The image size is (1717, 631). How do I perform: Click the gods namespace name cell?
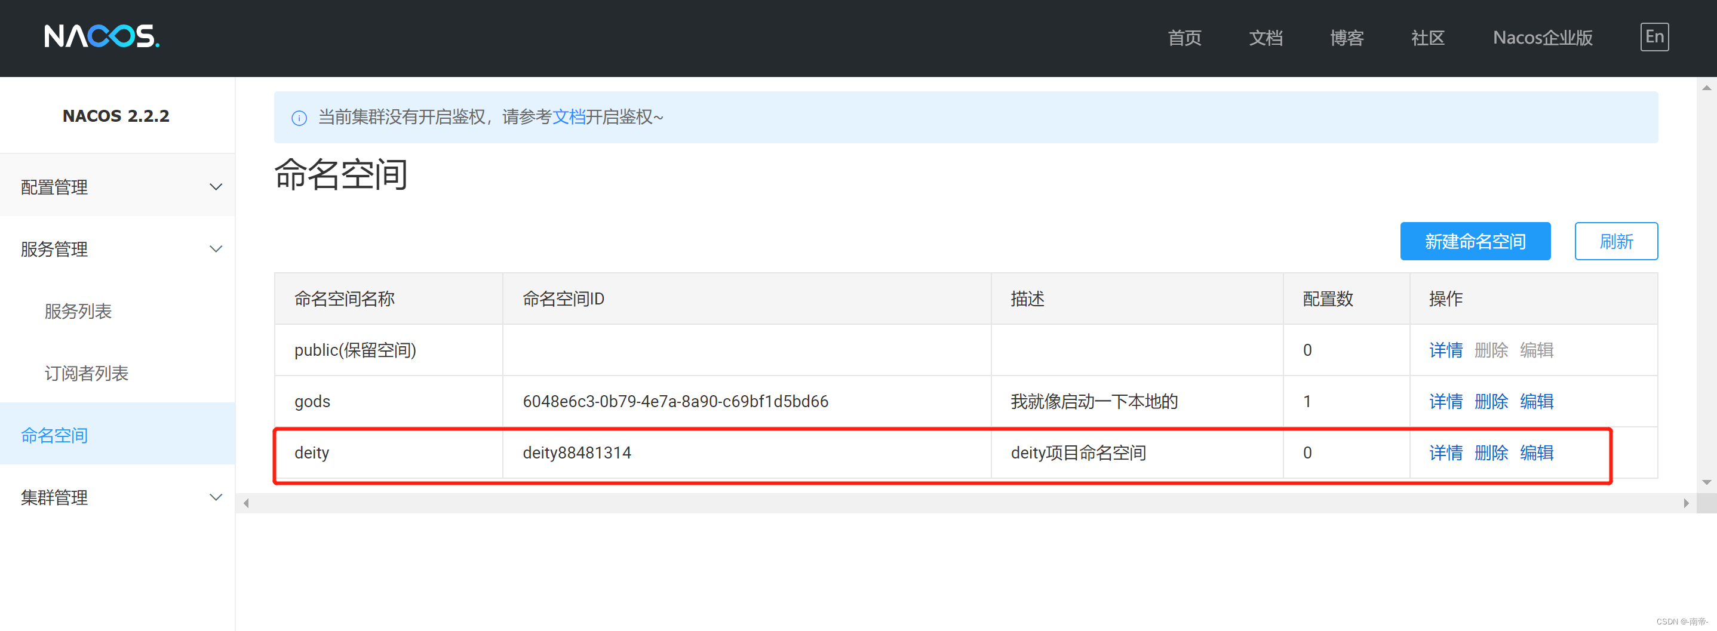(x=389, y=401)
